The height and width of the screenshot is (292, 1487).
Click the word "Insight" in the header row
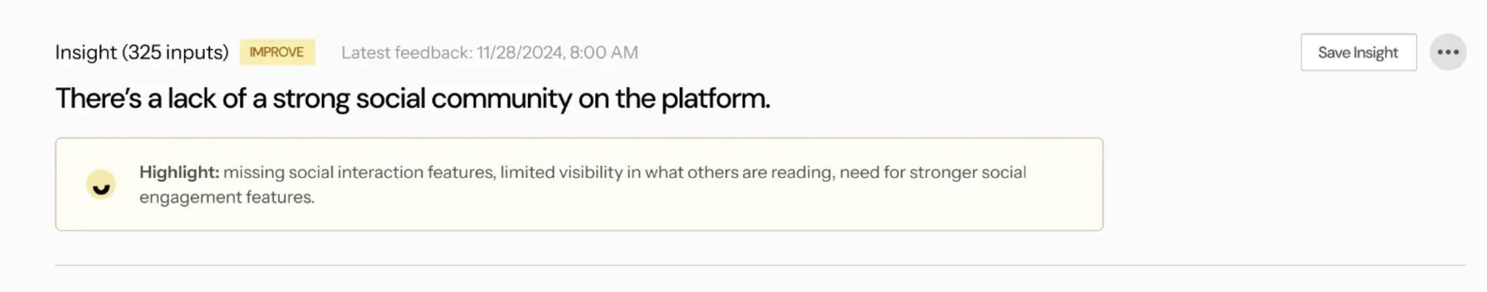point(85,52)
